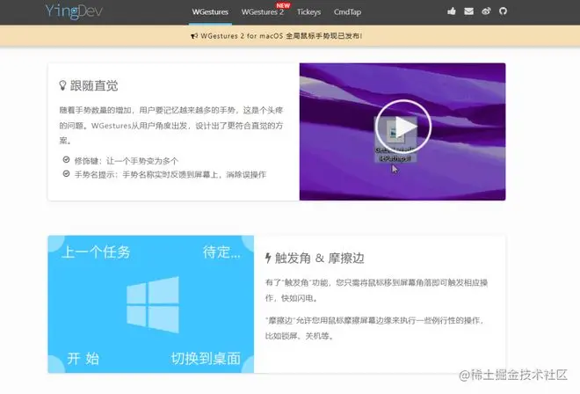Click the NEW badge on WGestures 2
Screen dimensions: 580x394
[283, 5]
